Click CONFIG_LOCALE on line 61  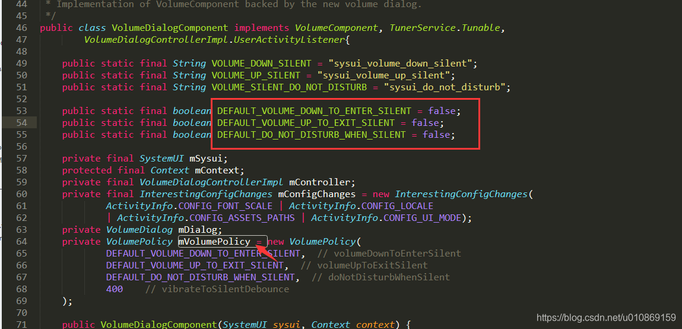click(x=397, y=206)
